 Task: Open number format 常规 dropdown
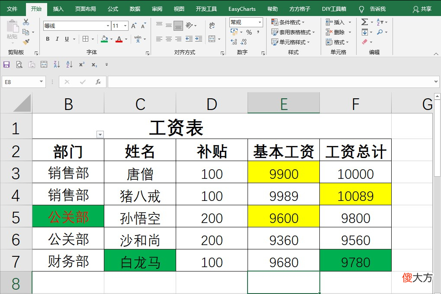[x=260, y=22]
